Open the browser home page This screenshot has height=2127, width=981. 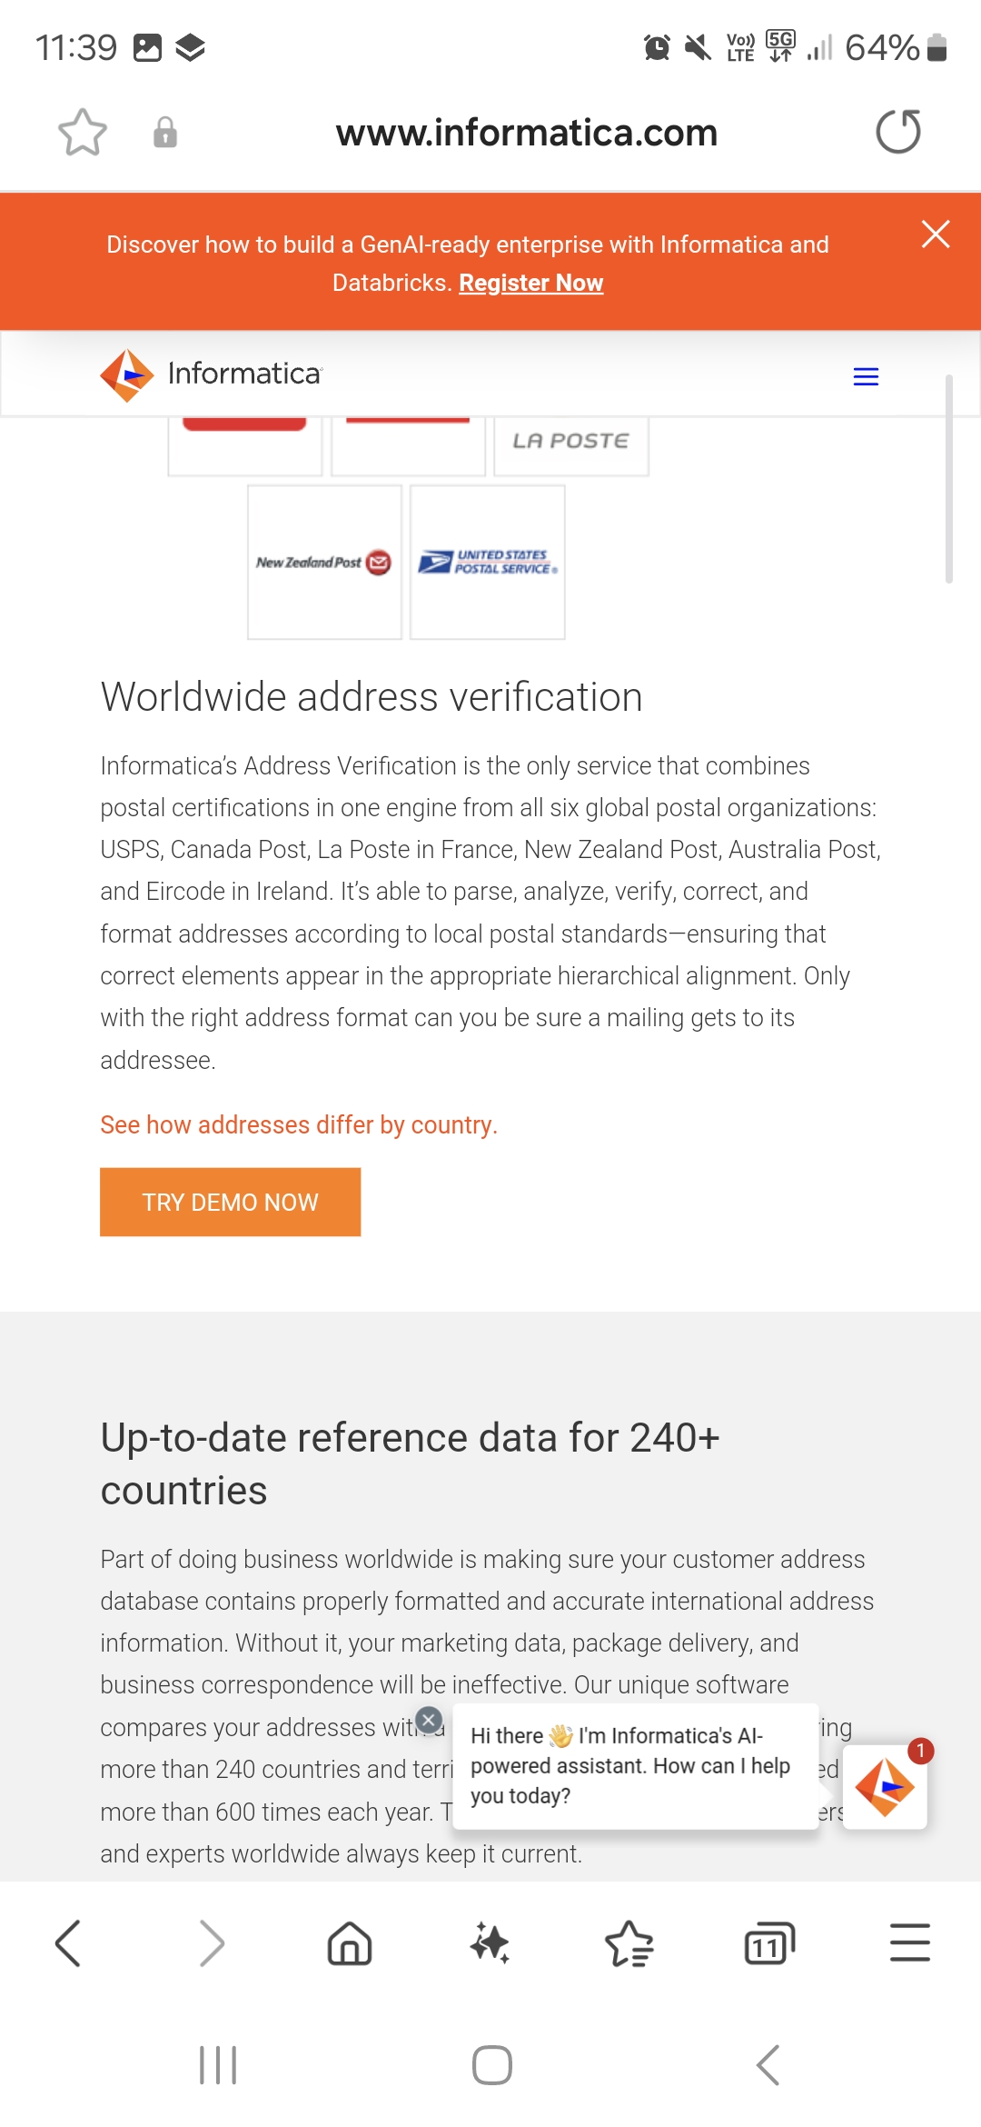350,1943
